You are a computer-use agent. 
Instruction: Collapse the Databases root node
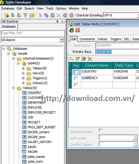point(4,49)
